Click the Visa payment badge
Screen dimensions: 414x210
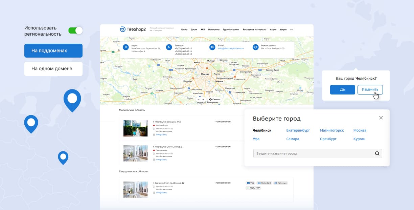(251, 183)
